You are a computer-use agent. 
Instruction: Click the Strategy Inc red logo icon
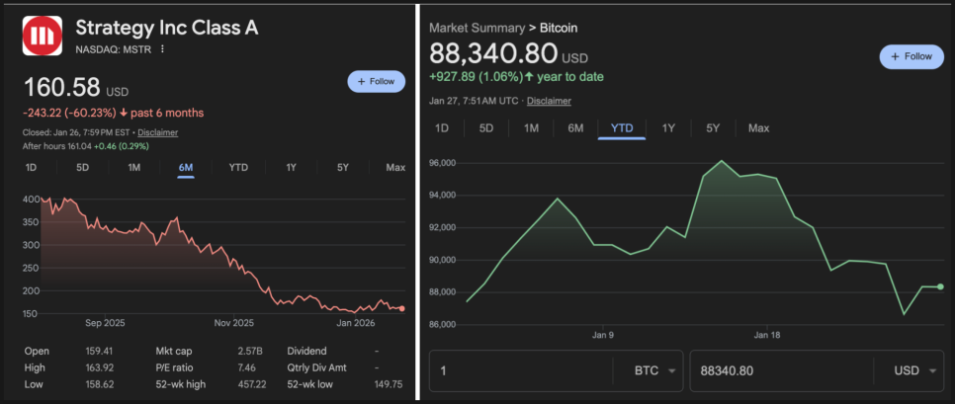tap(42, 37)
